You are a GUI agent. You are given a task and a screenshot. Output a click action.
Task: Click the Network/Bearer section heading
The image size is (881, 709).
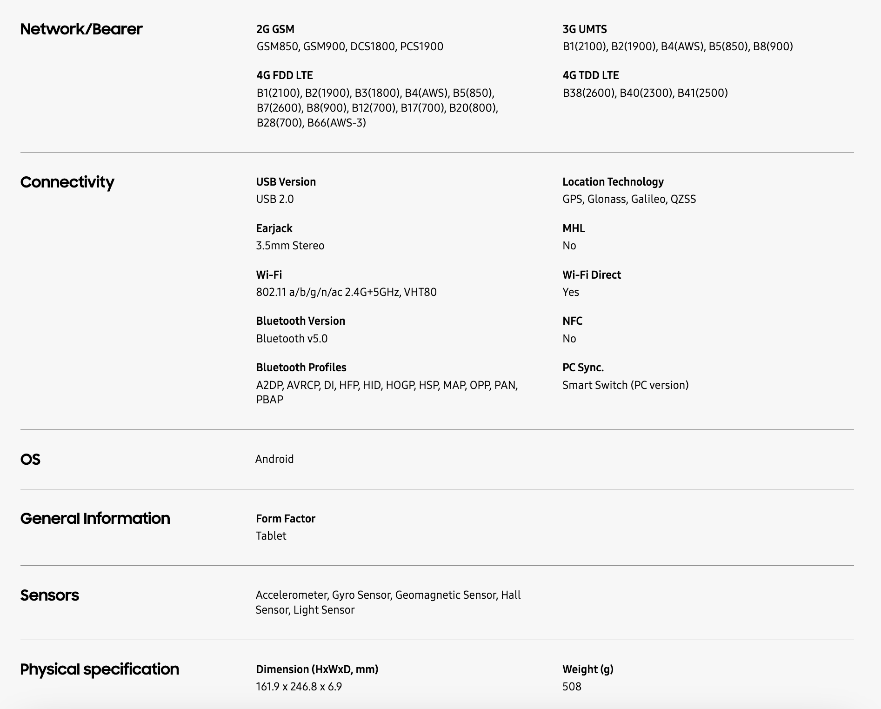tap(81, 29)
